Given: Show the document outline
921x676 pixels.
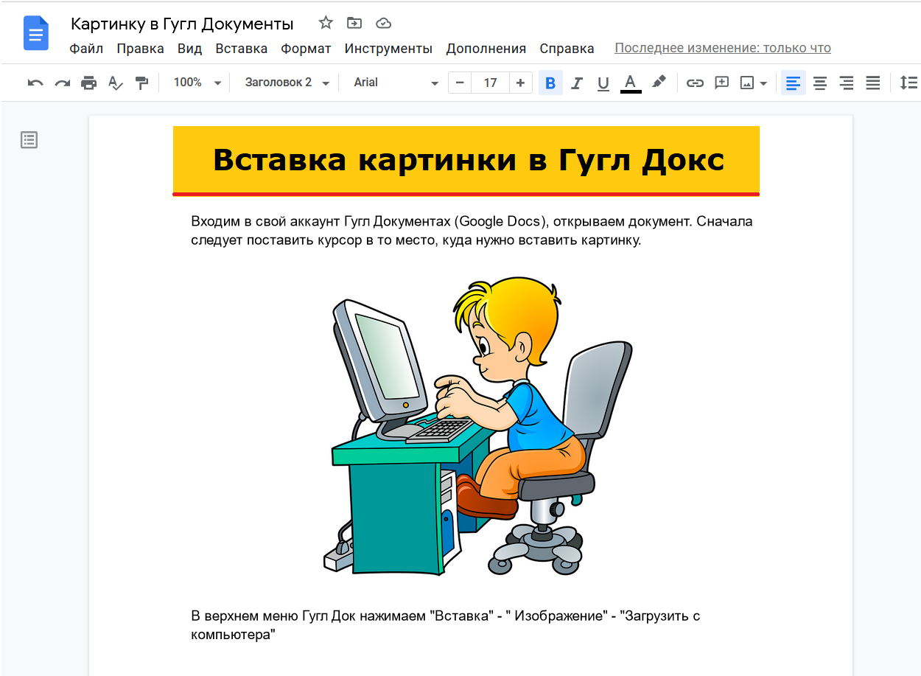Looking at the screenshot, I should (29, 140).
